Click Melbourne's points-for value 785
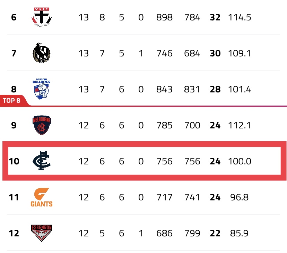 tap(164, 125)
